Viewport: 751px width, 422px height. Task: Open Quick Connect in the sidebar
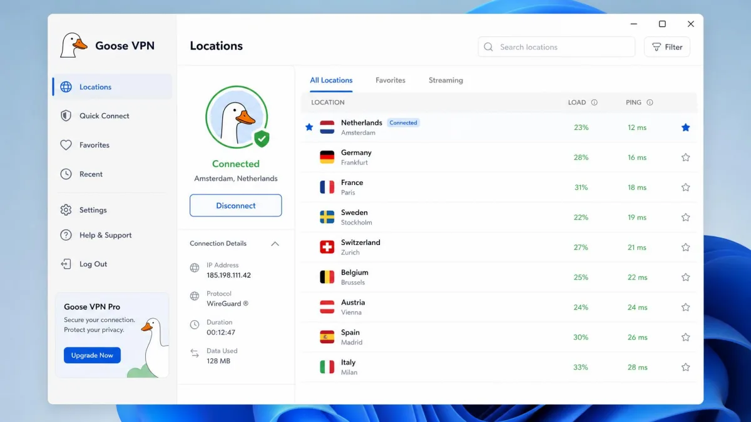coord(112,116)
